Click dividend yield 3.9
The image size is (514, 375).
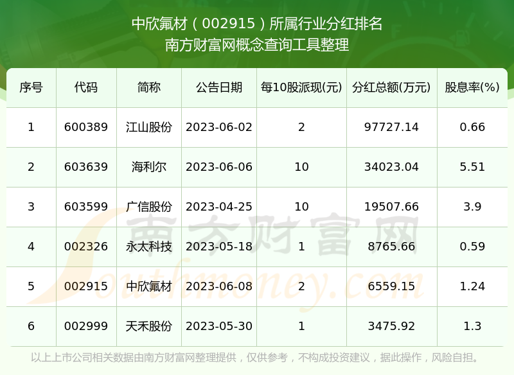[472, 207]
